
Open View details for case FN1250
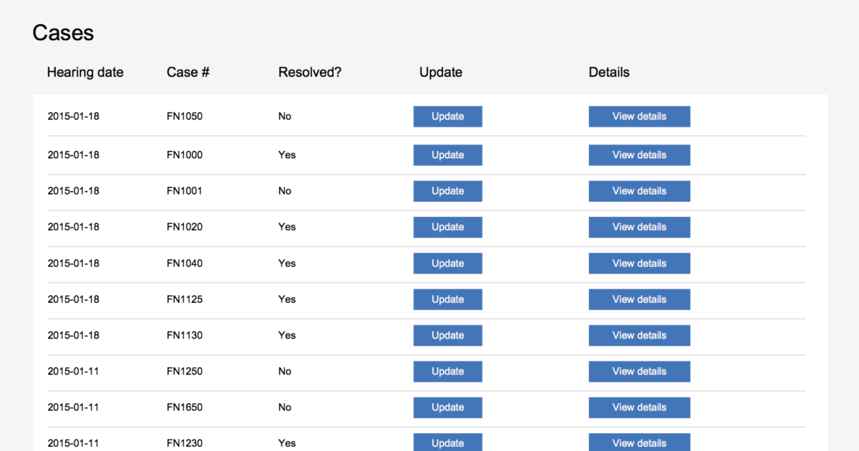(x=639, y=372)
